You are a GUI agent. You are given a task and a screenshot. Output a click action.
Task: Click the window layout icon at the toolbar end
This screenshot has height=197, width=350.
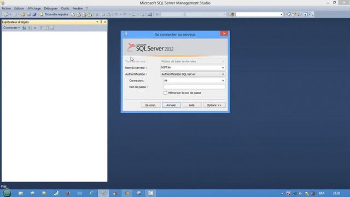pyautogui.click(x=305, y=15)
